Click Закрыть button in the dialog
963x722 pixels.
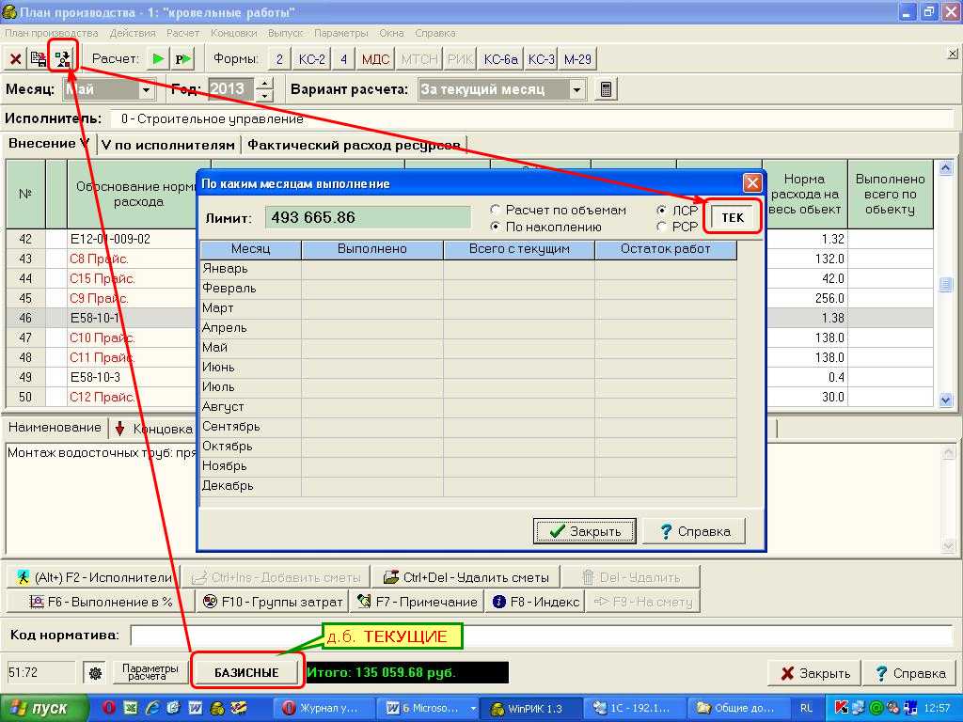point(584,531)
